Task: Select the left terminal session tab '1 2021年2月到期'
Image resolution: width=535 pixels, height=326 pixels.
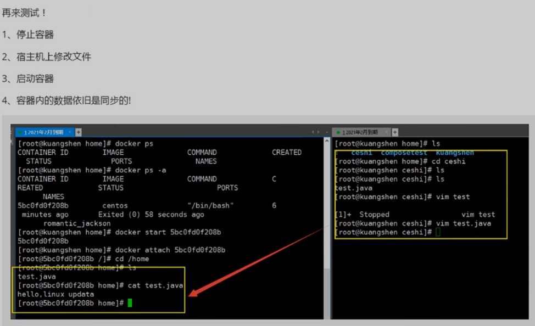Action: pyautogui.click(x=44, y=132)
